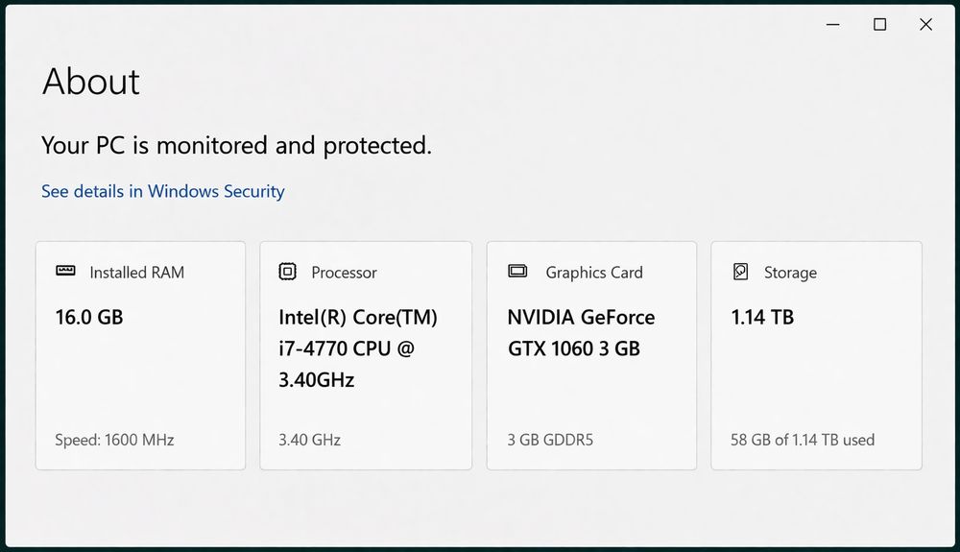
Task: Click the 16.0 GB RAM value
Action: coord(89,317)
